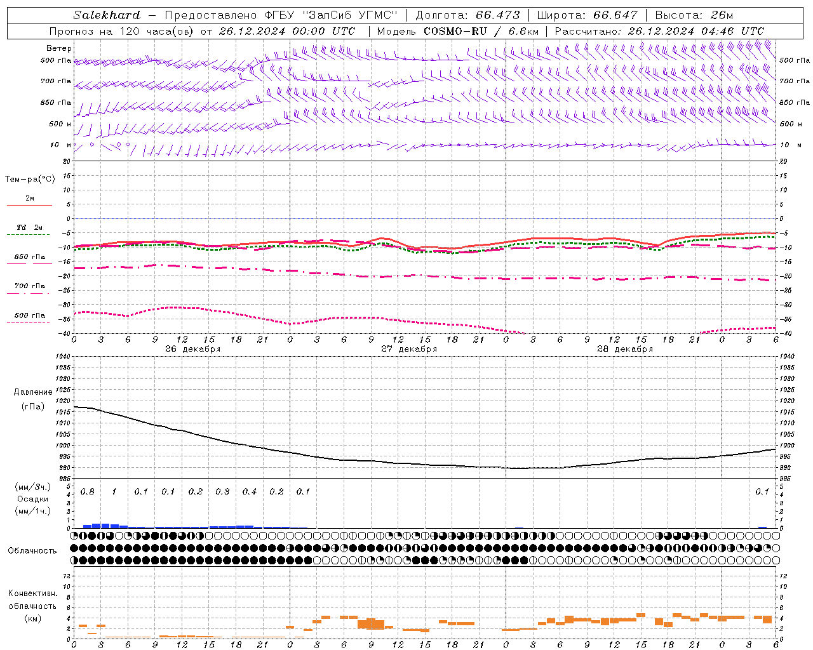
Task: Click the Ветер panel label
Action: [x=59, y=48]
